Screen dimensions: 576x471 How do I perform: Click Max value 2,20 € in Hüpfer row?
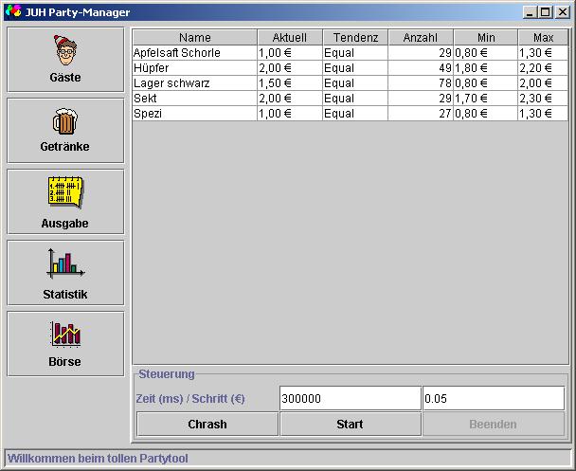tap(543, 68)
